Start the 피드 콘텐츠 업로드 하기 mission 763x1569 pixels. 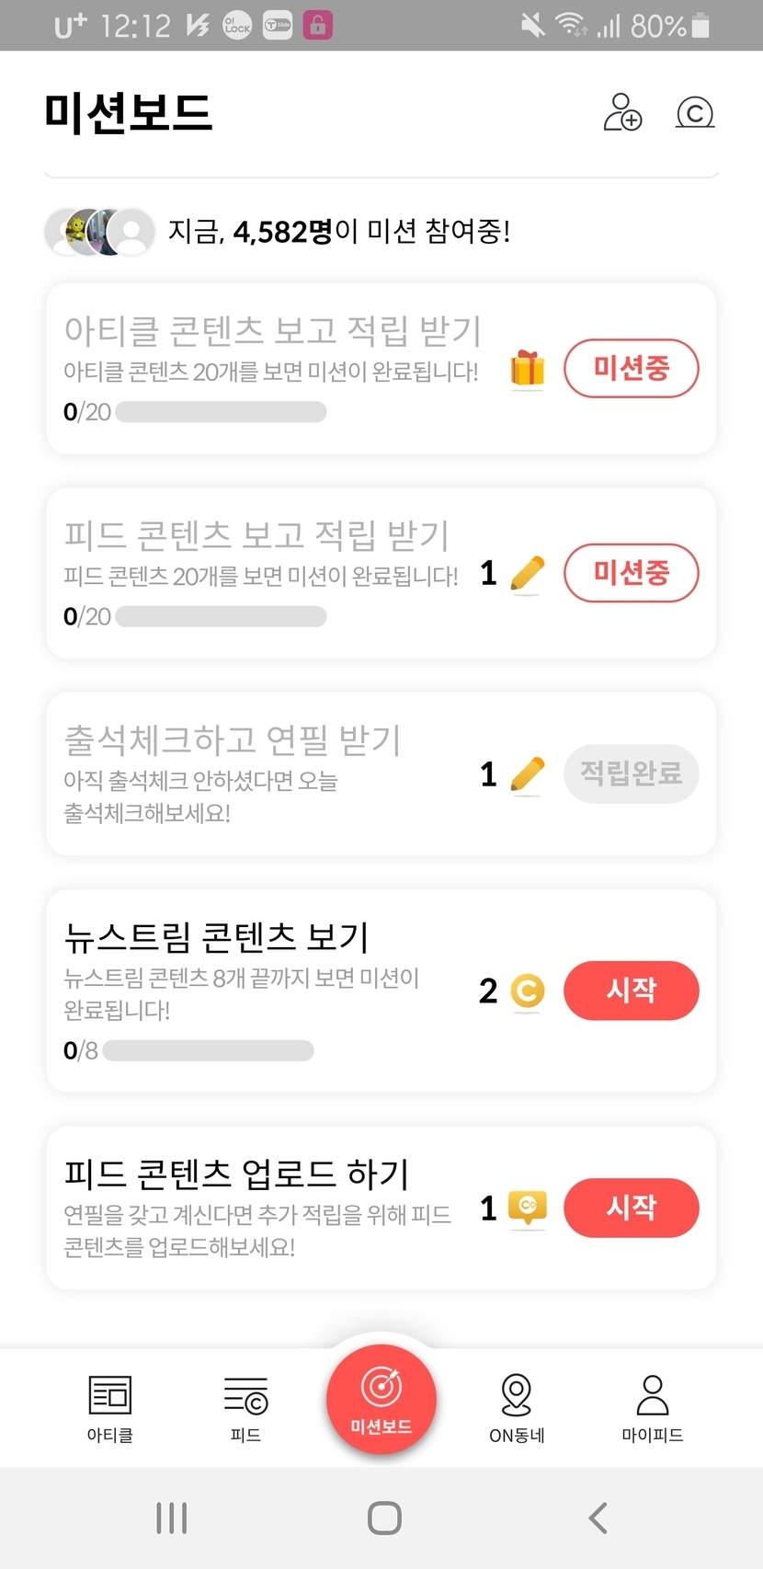pos(631,1208)
